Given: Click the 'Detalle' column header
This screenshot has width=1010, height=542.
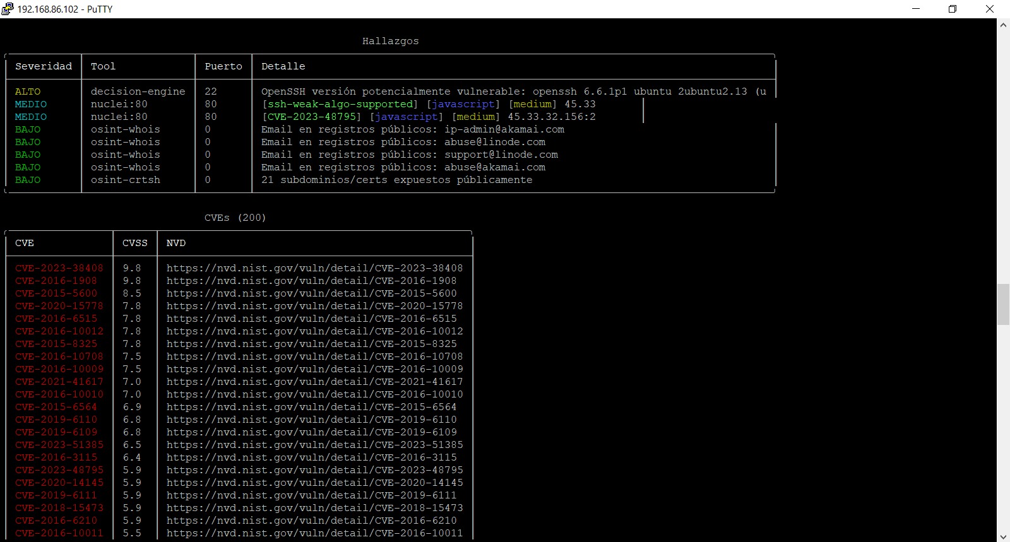Looking at the screenshot, I should coord(283,66).
